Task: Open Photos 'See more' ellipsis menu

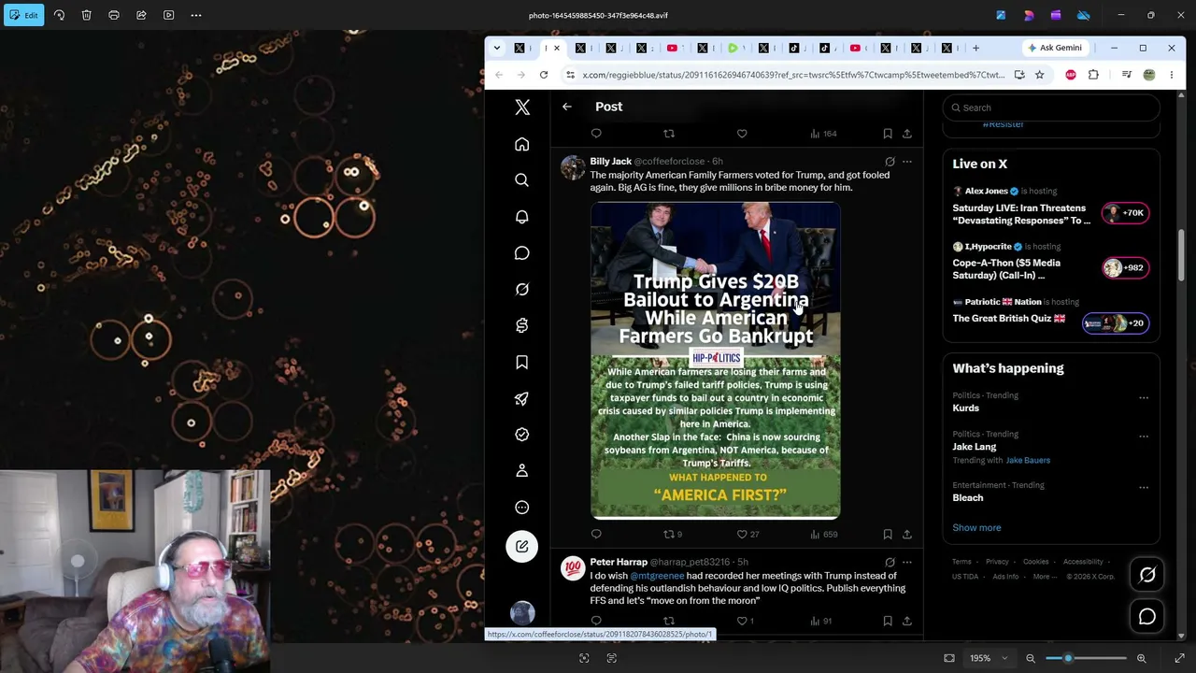Action: click(x=196, y=15)
